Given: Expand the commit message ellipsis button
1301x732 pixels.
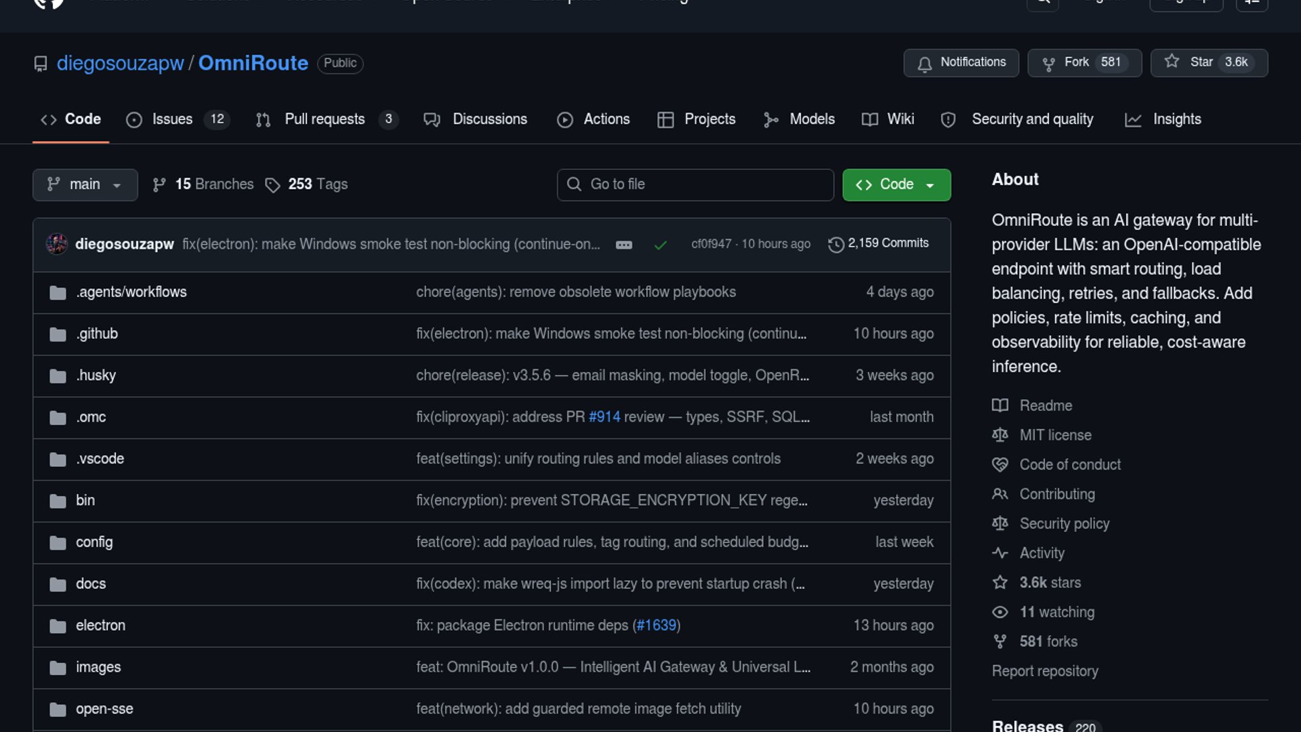Looking at the screenshot, I should click(623, 245).
